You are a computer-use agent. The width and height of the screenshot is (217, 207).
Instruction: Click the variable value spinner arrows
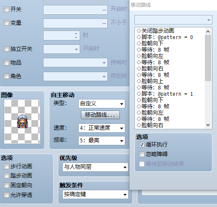(x=76, y=35)
